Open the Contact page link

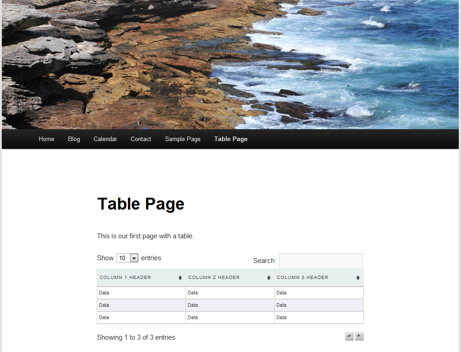(141, 139)
